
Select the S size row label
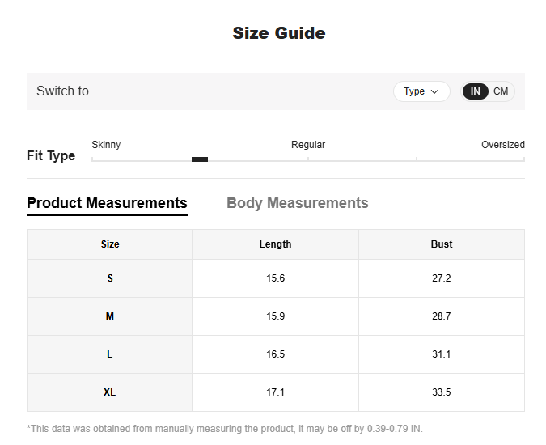click(x=110, y=278)
